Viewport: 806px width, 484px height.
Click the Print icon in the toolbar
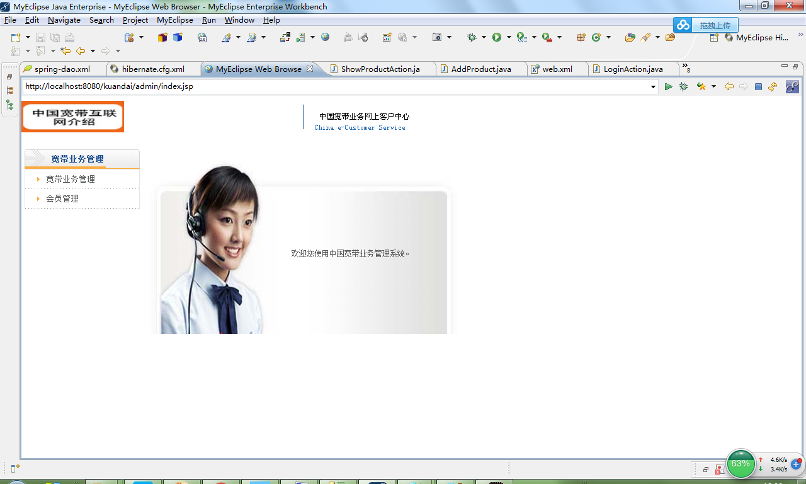click(69, 38)
